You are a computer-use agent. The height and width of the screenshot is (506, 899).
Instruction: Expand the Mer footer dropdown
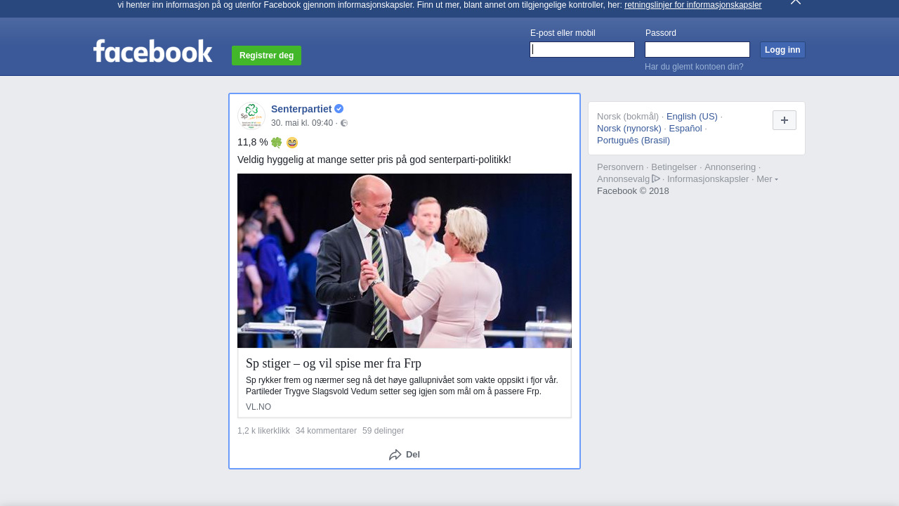click(x=767, y=179)
